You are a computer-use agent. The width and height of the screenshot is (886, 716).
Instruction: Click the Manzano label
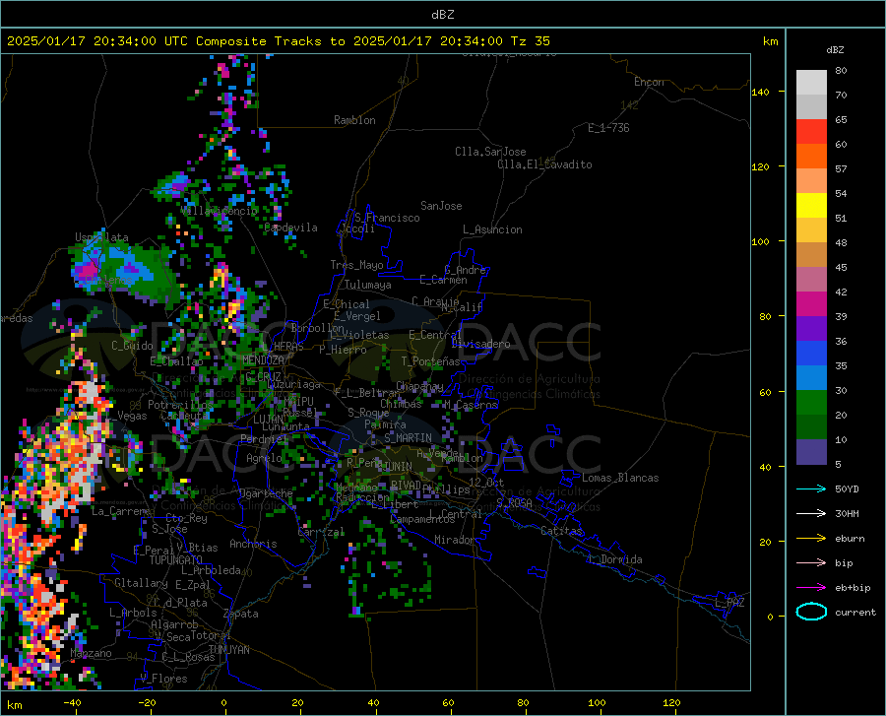tap(91, 653)
